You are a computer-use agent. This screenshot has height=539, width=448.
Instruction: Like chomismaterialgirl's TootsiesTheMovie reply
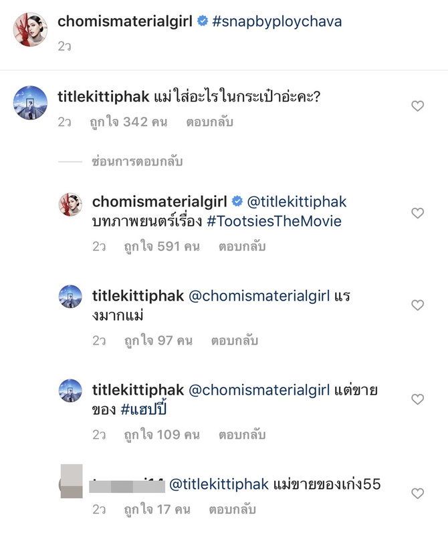[x=417, y=213]
